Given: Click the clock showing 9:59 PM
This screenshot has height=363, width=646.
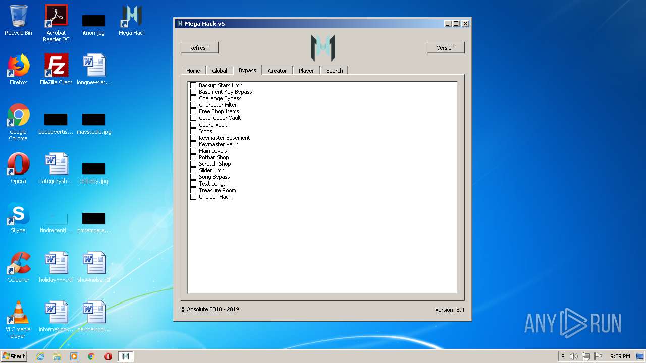Looking at the screenshot, I should click(620, 356).
